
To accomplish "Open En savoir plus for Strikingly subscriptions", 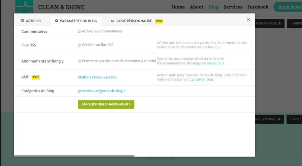I will [x=213, y=63].
